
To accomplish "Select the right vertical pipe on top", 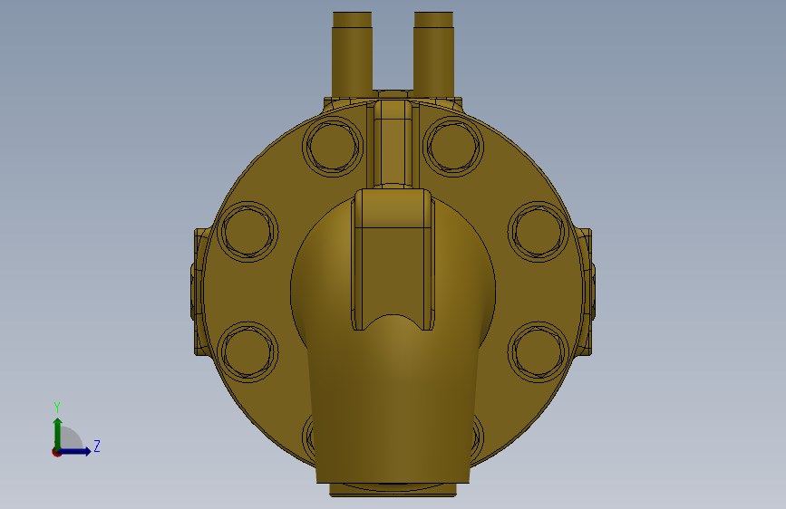I will click(433, 54).
